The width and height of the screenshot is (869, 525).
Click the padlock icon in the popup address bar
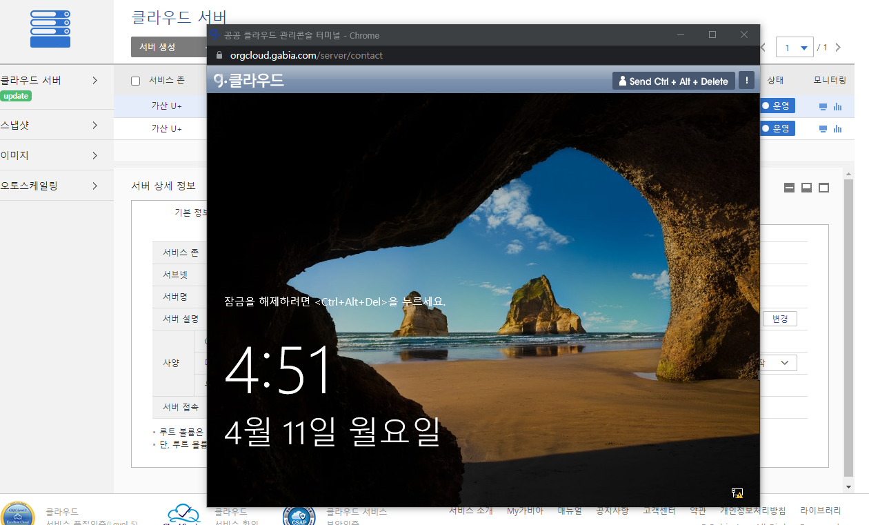tap(220, 55)
